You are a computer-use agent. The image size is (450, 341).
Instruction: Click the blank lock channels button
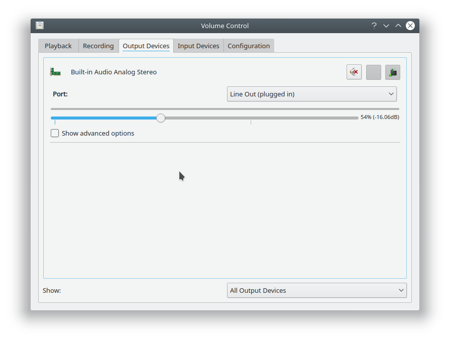tap(373, 72)
